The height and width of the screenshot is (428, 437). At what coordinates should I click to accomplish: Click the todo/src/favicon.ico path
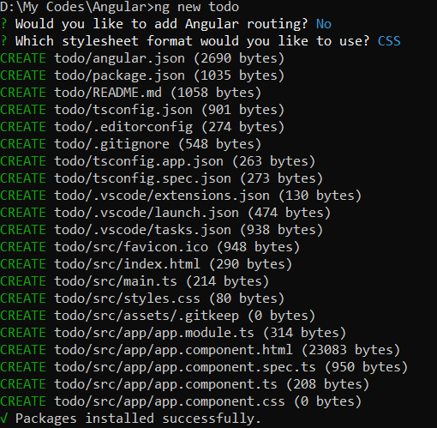131,247
